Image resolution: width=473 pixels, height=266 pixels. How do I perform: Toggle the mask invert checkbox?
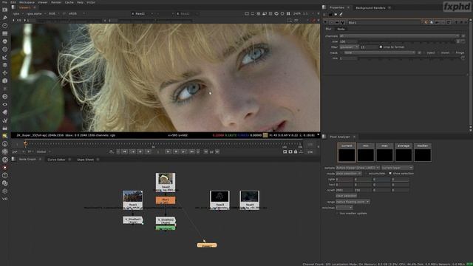pos(439,52)
